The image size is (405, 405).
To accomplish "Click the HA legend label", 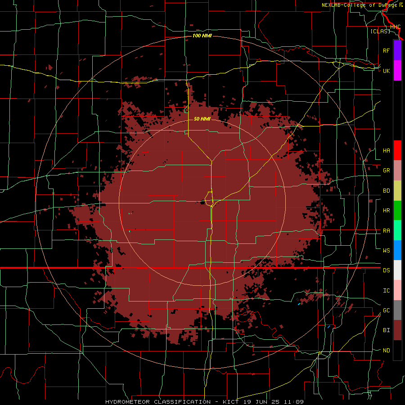I will click(x=386, y=151).
